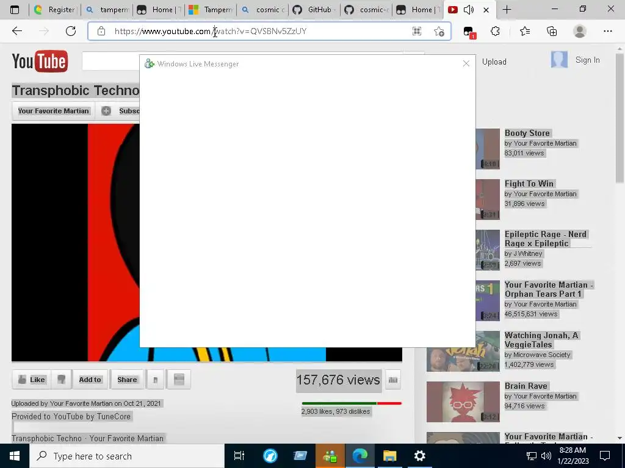
Task: Switch to the Tampermonkey Microsoft tab
Action: (x=211, y=10)
